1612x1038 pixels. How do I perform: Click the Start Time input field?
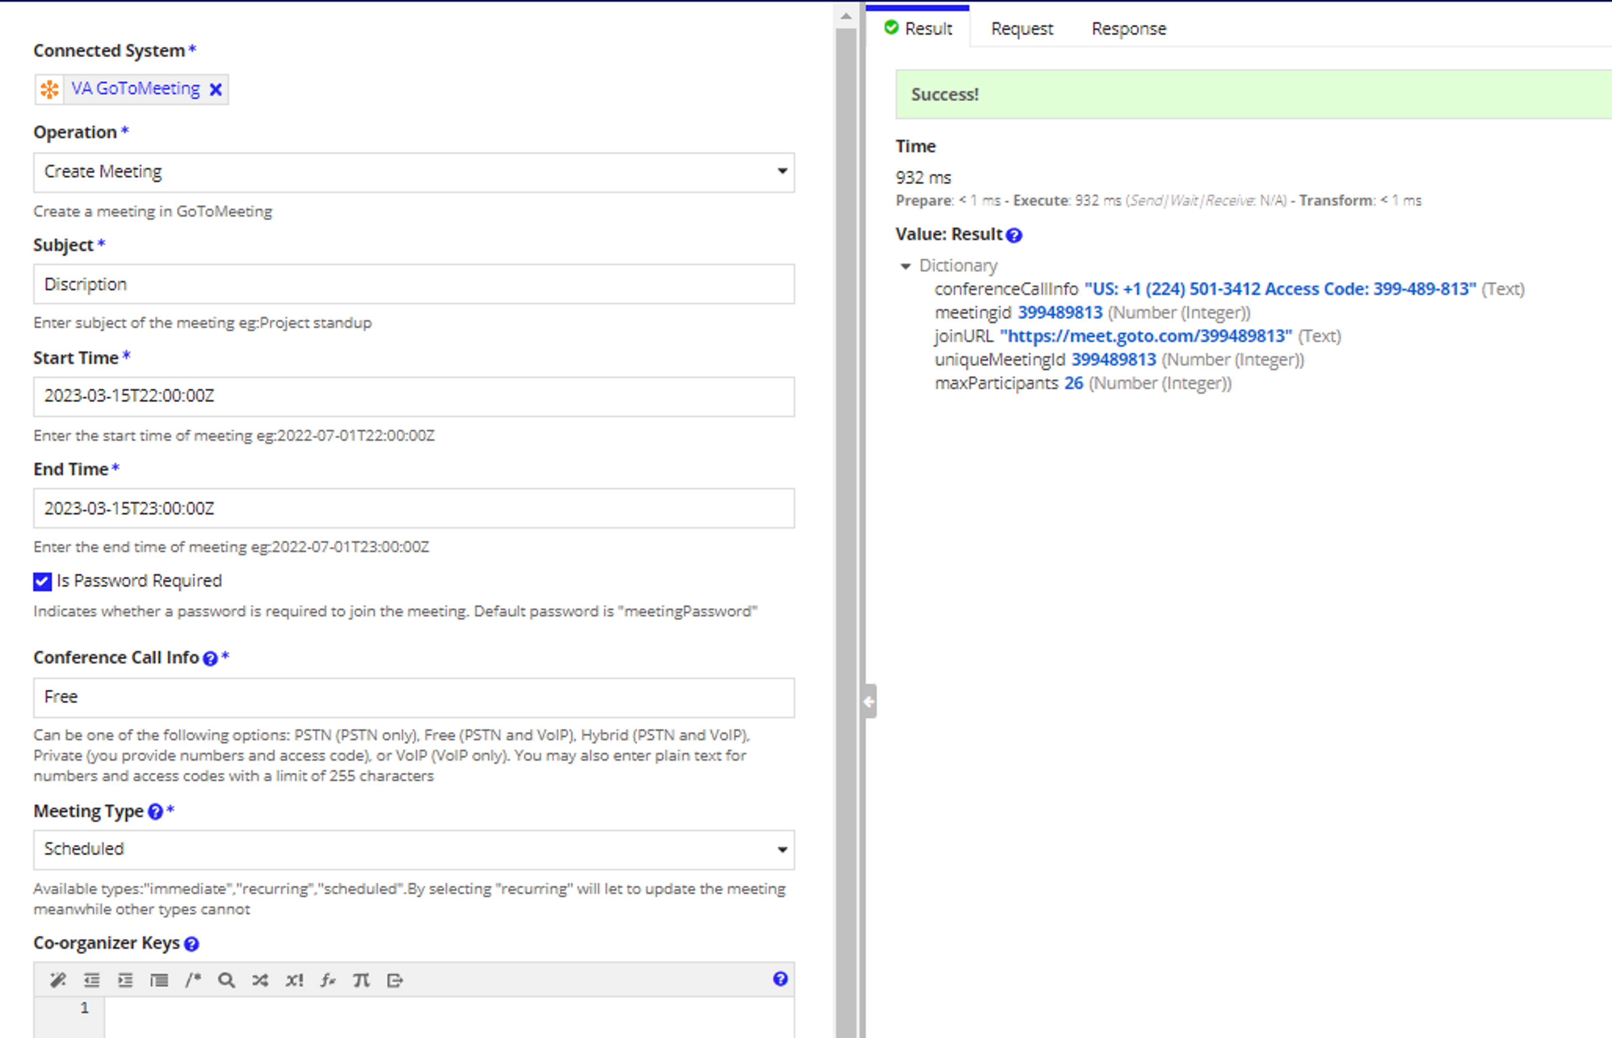(x=414, y=396)
